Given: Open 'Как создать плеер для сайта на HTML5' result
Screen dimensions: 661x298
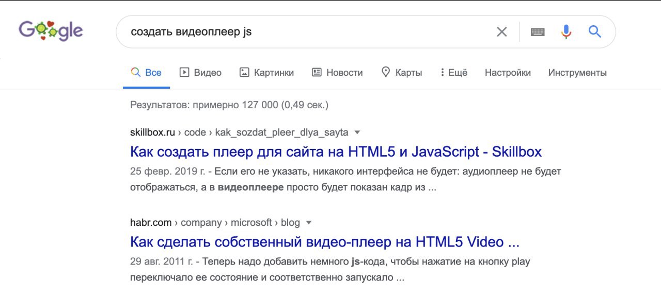Looking at the screenshot, I should (x=336, y=152).
